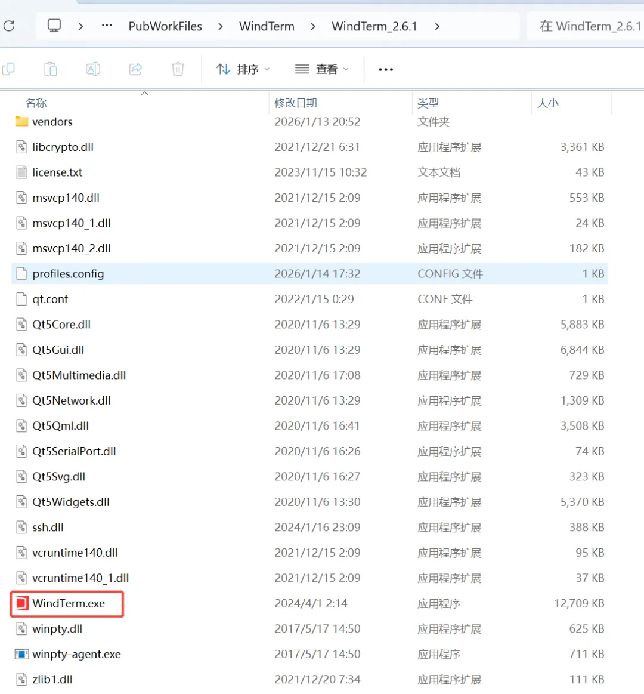Click the WindTerm.exe file name
Viewport: 644px width, 694px height.
69,603
